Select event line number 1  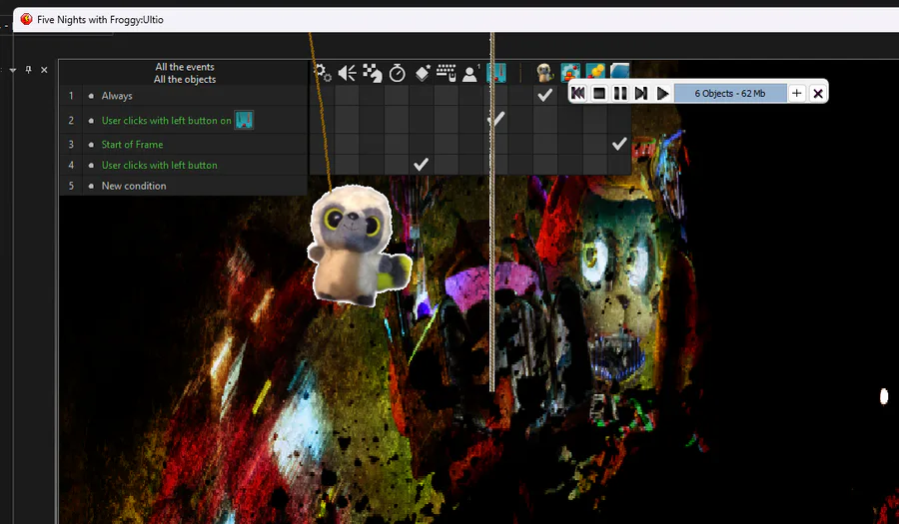pos(71,96)
